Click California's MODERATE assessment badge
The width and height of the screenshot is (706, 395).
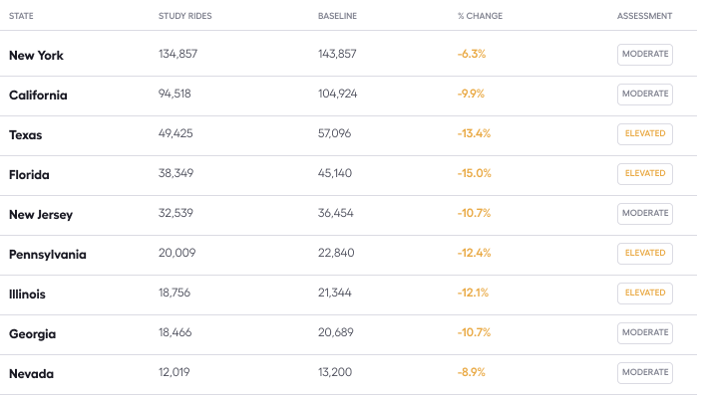click(x=645, y=95)
